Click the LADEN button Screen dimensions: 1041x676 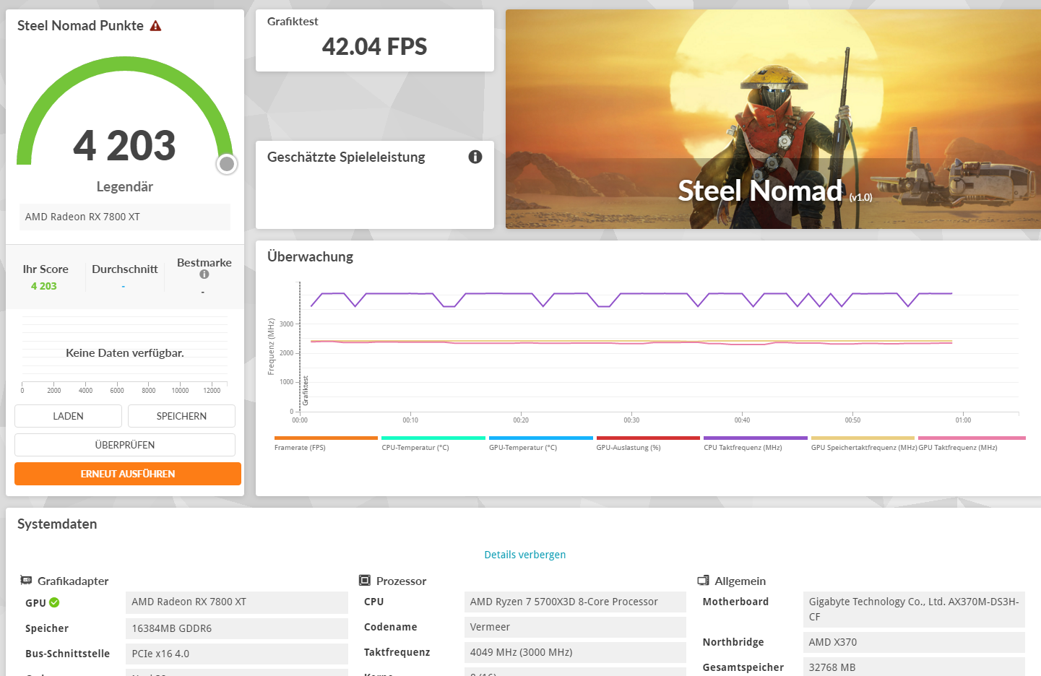(68, 416)
